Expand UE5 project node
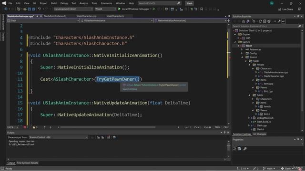305x171 pixels. point(238,38)
